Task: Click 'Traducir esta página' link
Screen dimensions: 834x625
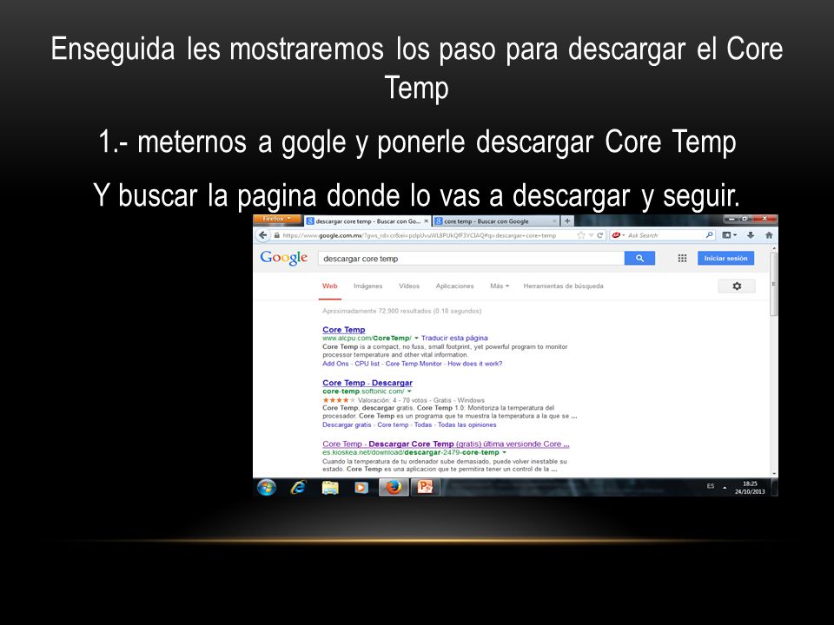Action: tap(454, 338)
